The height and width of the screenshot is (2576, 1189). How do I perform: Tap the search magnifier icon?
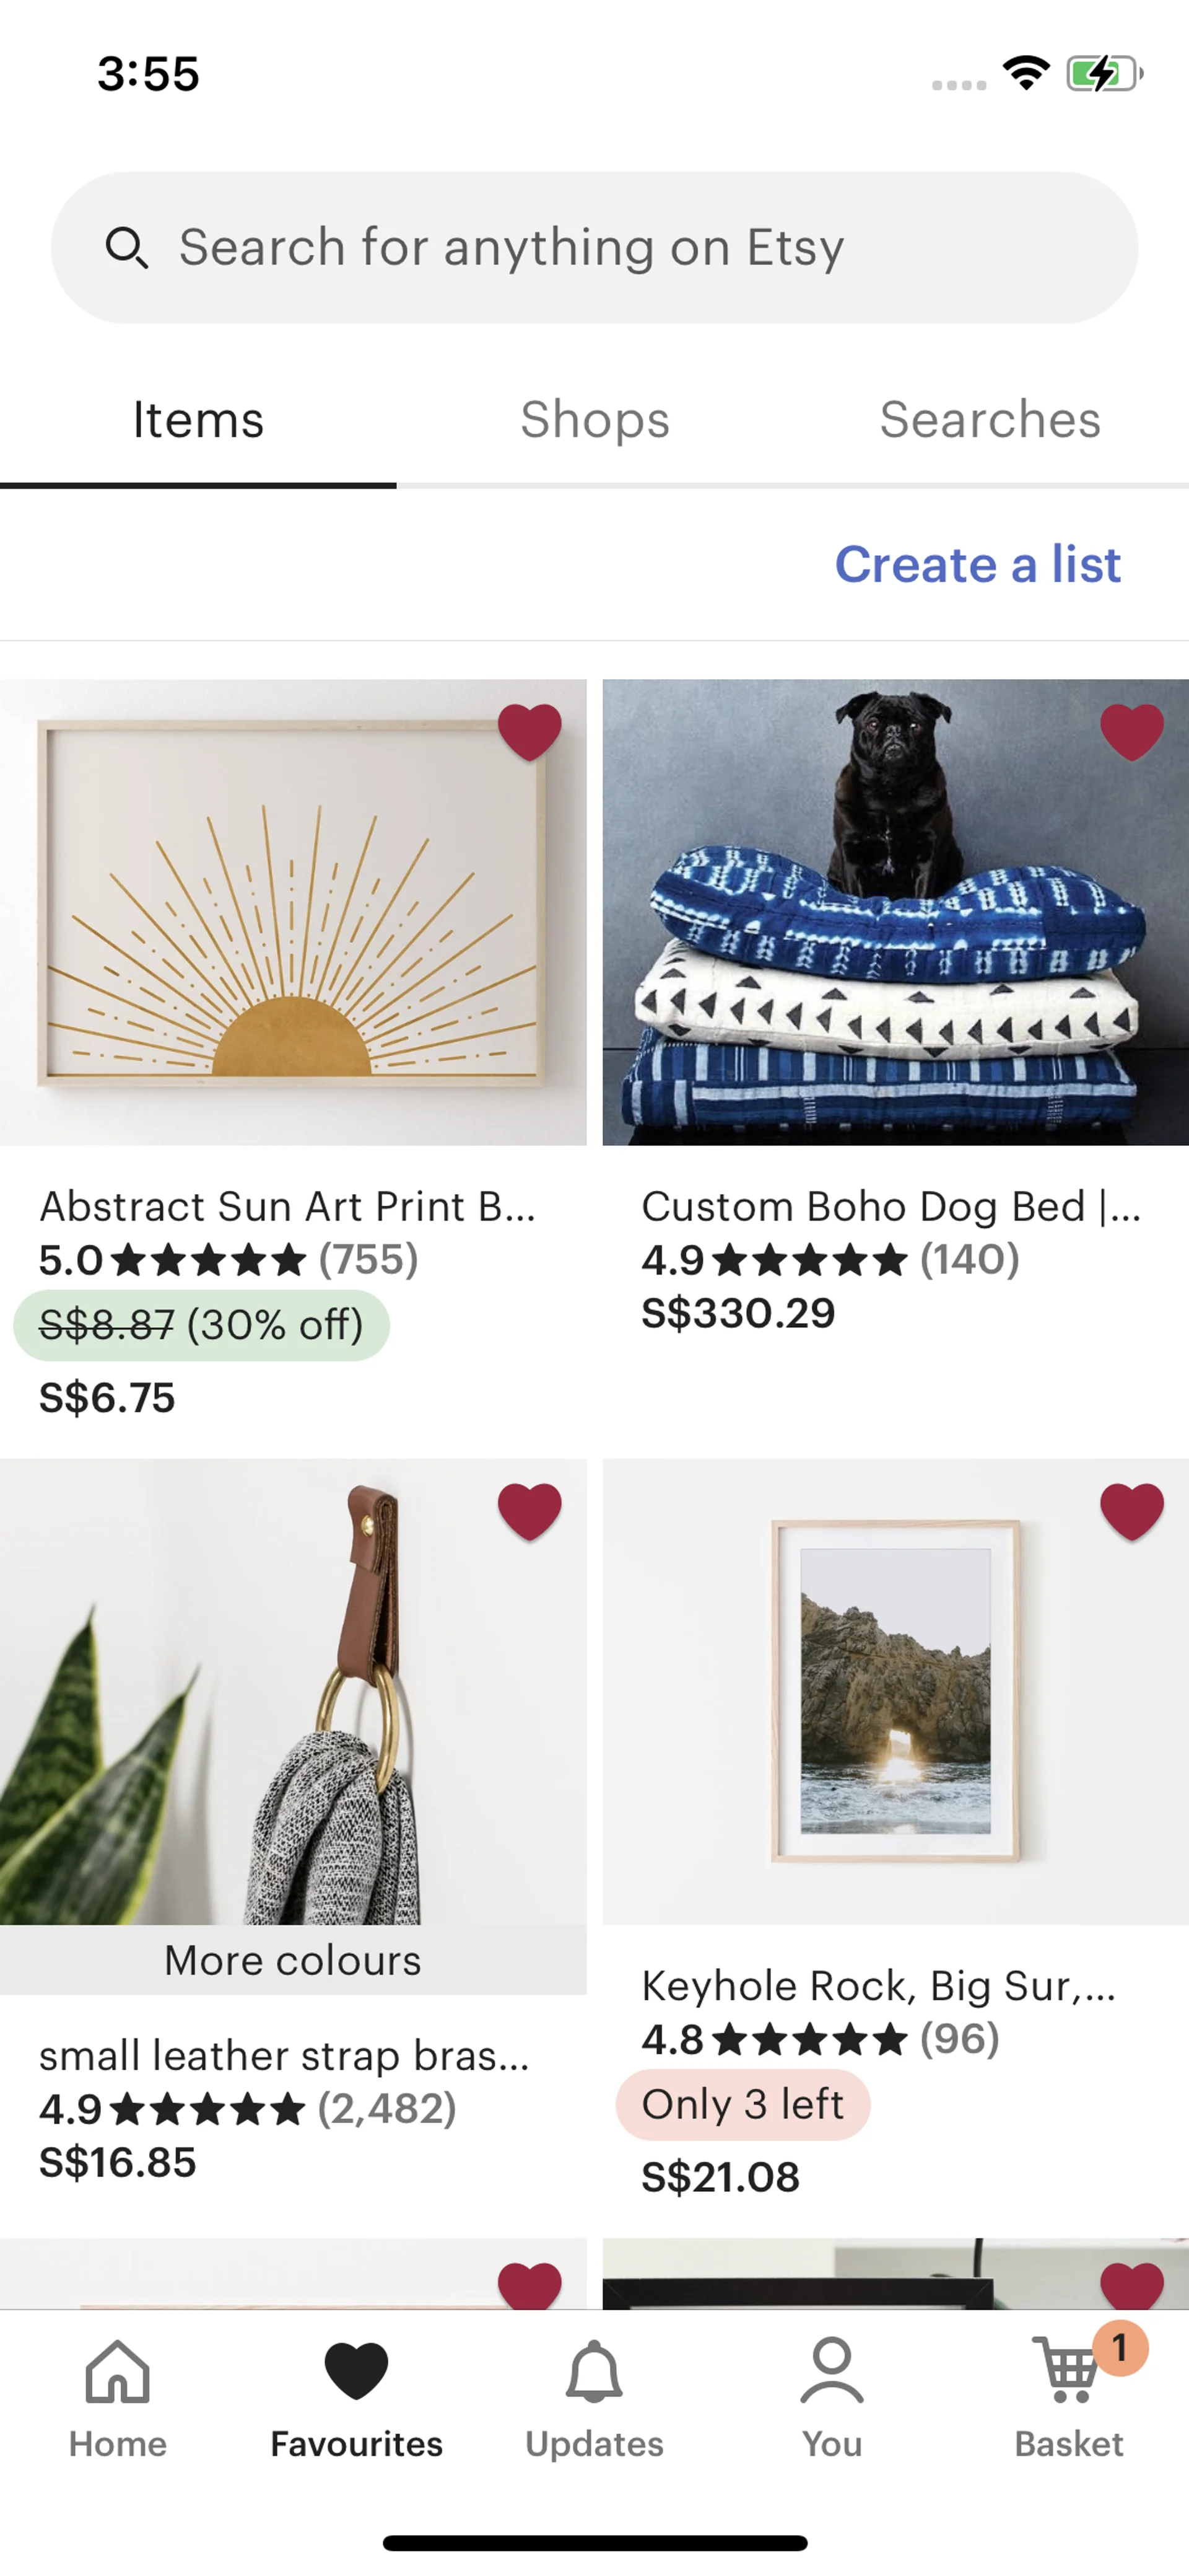coord(127,248)
